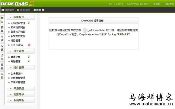Collapse the 内容管理 section

[21, 51]
